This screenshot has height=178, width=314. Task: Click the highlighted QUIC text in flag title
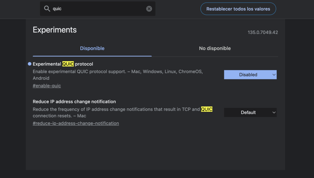click(x=68, y=64)
